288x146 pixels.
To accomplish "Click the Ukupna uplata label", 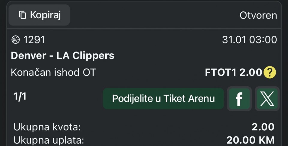I will point(49,140).
